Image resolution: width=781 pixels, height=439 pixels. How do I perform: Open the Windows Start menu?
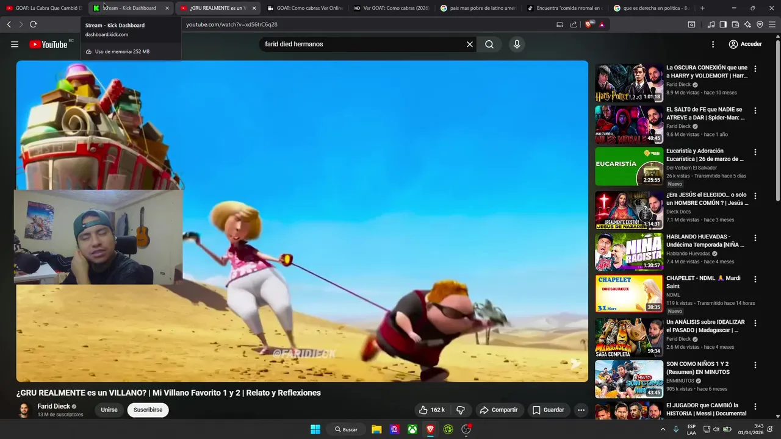tap(315, 429)
